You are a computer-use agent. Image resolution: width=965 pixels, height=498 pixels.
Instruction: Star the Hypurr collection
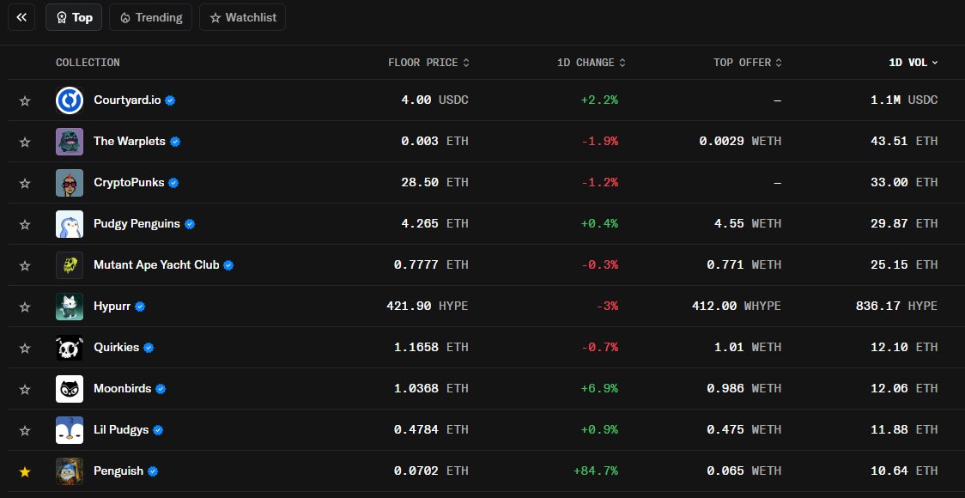25,307
